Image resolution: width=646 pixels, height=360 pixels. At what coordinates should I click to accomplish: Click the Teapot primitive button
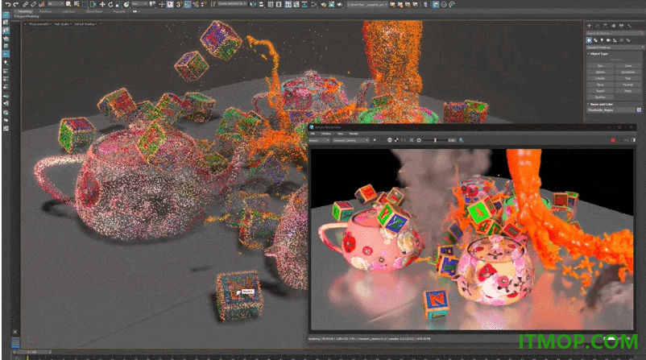click(600, 91)
